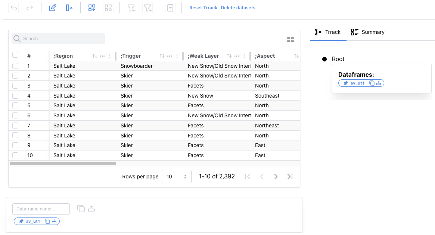Click the notes document icon in toolbar
This screenshot has height=235, width=435.
(x=170, y=8)
